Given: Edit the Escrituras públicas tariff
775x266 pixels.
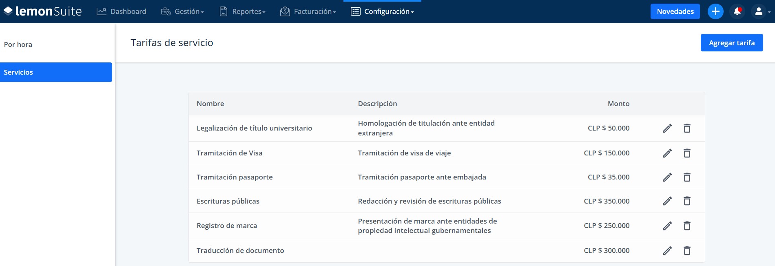Looking at the screenshot, I should tap(667, 201).
